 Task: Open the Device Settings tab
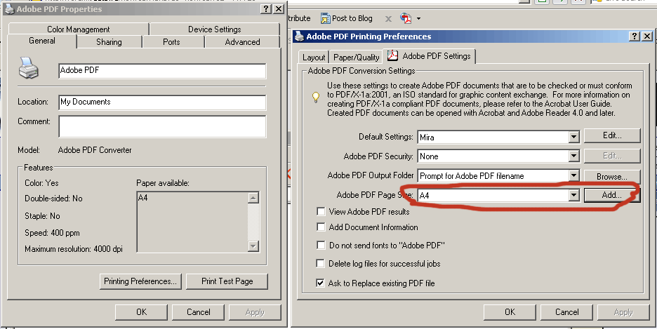pos(215,29)
